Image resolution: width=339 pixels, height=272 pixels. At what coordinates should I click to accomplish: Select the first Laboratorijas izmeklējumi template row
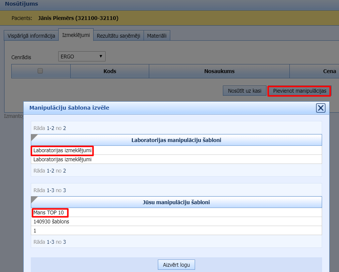coord(62,151)
